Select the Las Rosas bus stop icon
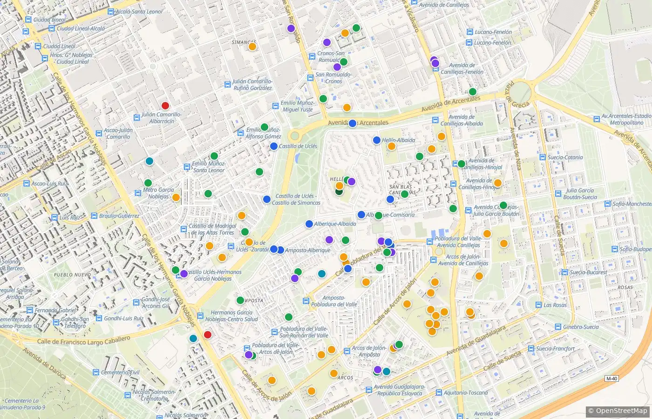 (538, 305)
